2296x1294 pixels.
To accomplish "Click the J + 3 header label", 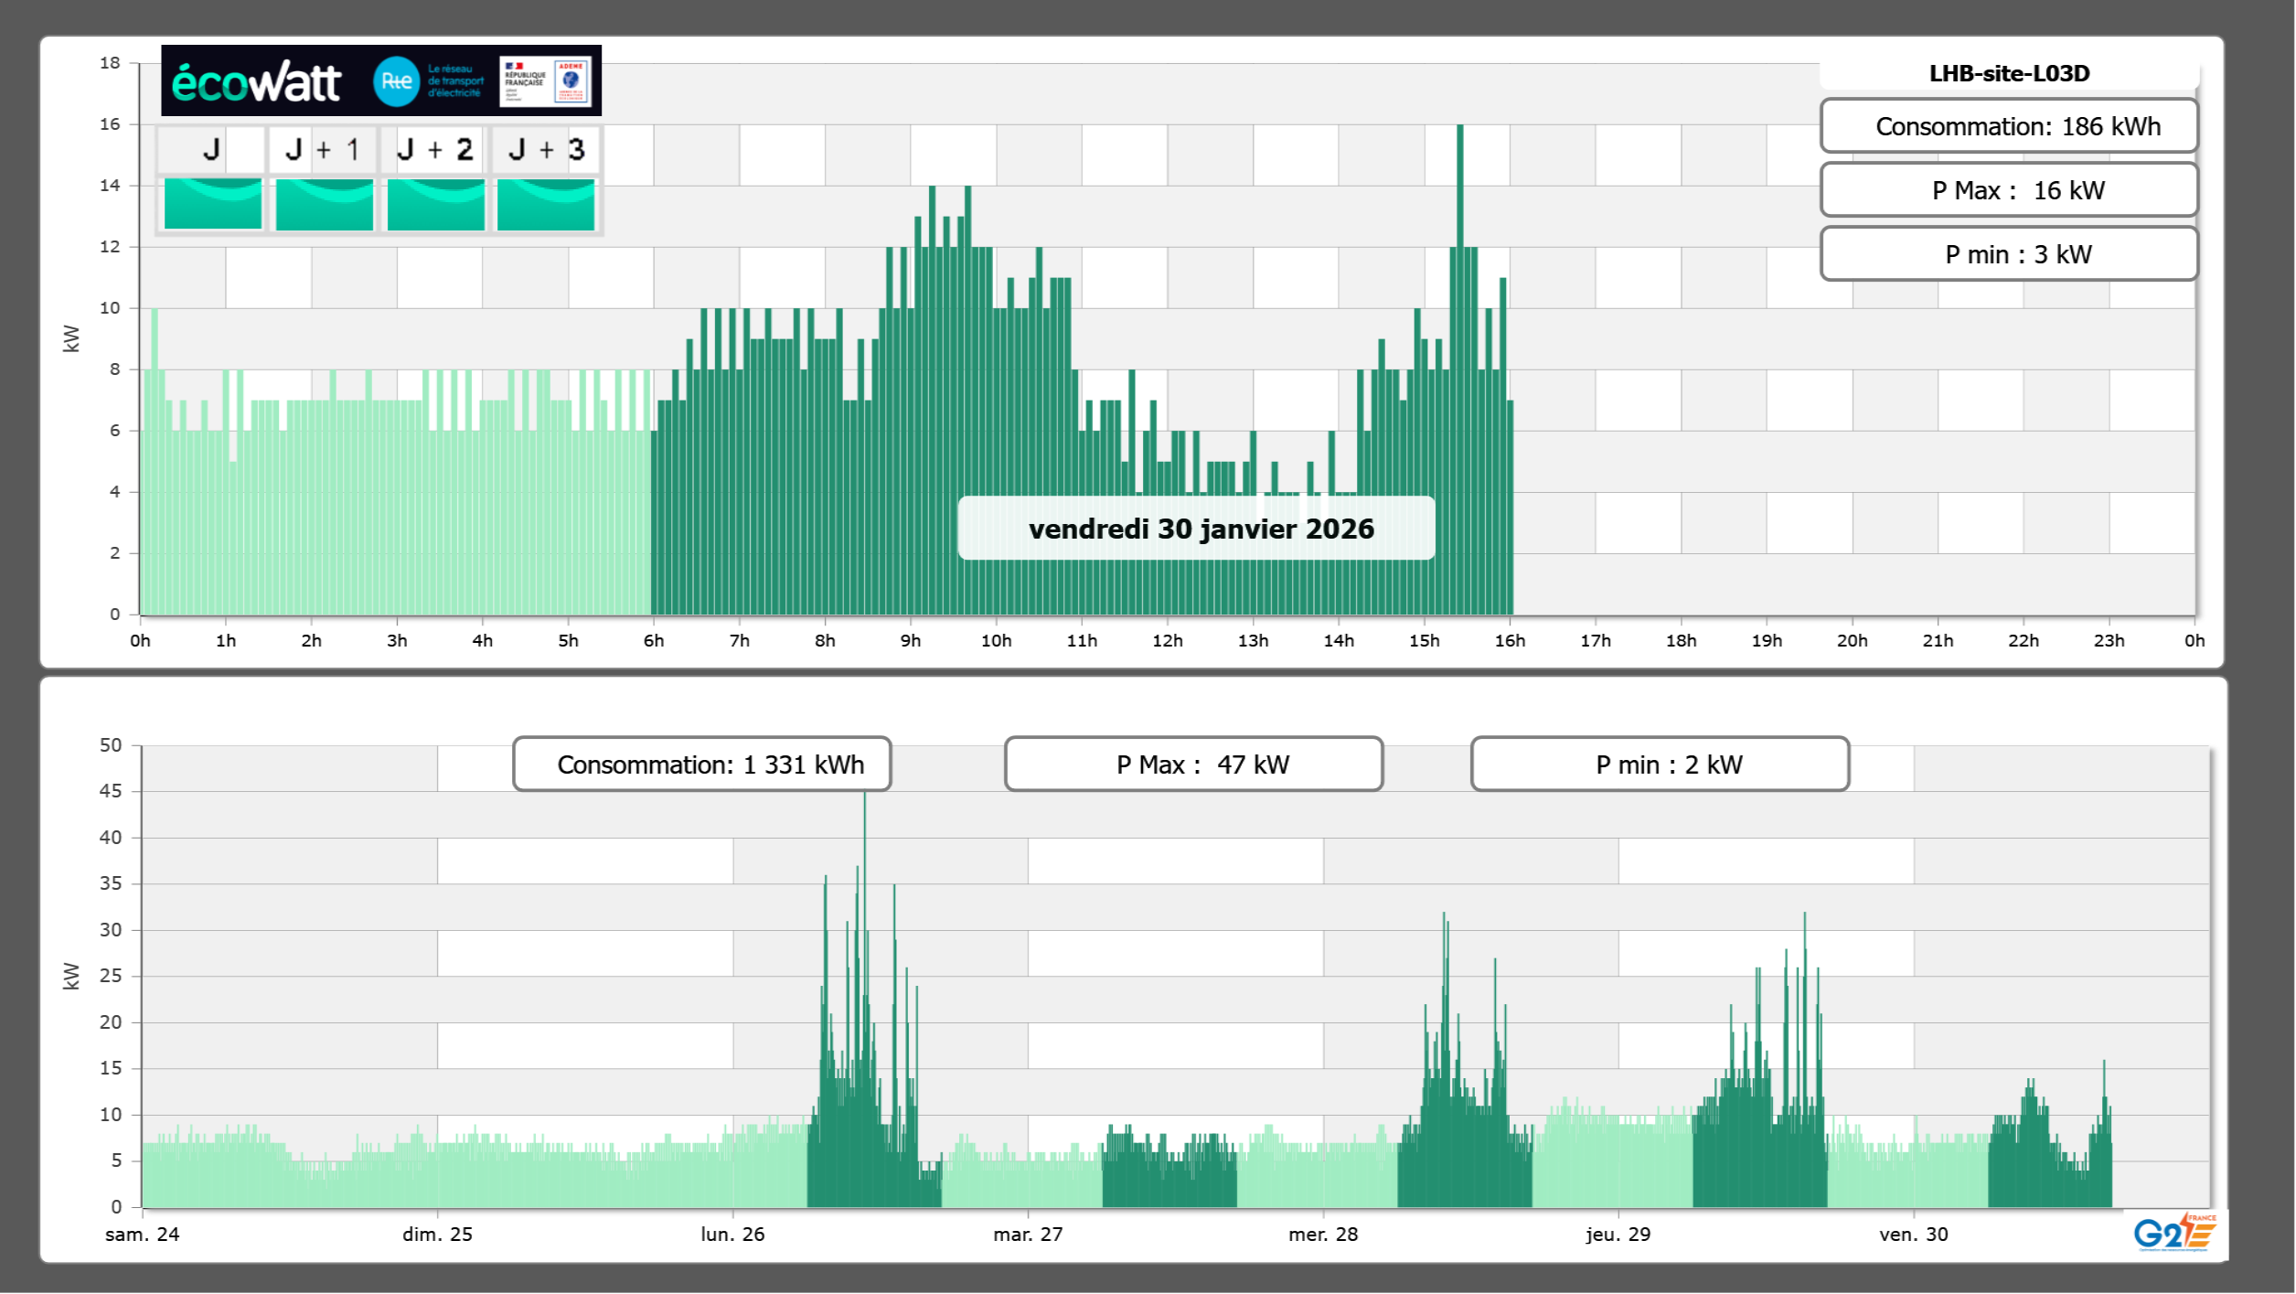I will 546,149.
